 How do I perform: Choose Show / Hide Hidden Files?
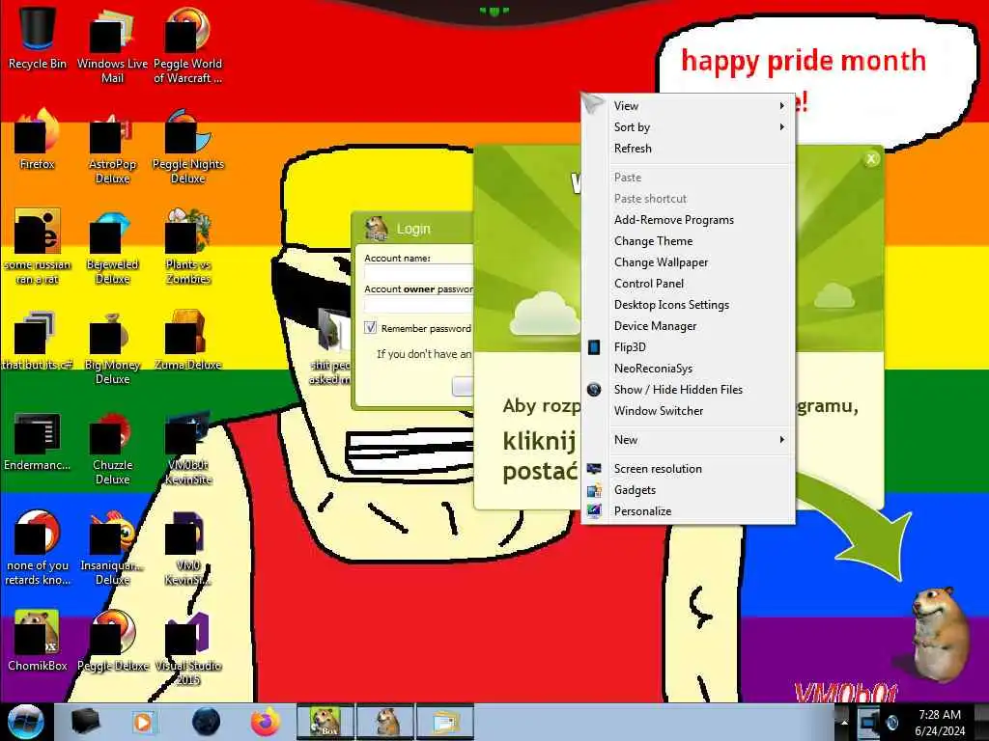[688, 390]
